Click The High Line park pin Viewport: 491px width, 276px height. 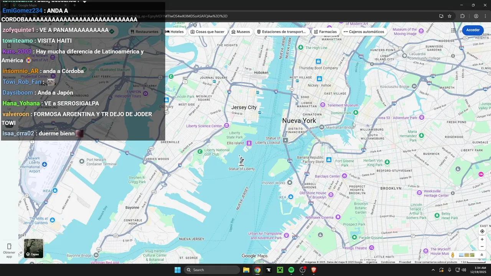pos(301,48)
